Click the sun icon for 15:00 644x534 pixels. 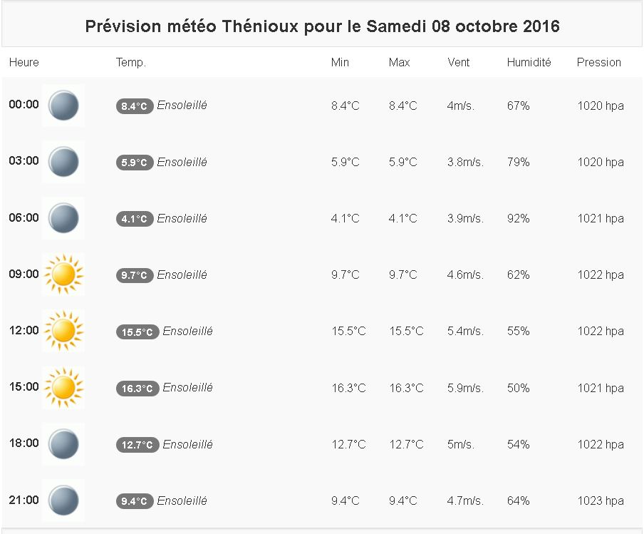(63, 388)
